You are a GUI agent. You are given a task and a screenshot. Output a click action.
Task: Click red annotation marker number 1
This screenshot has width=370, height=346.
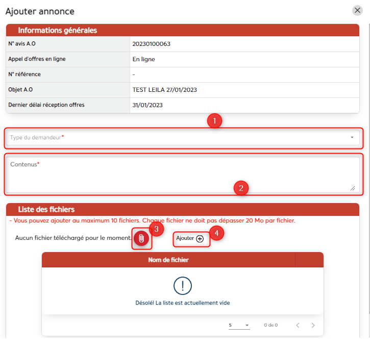click(x=215, y=121)
